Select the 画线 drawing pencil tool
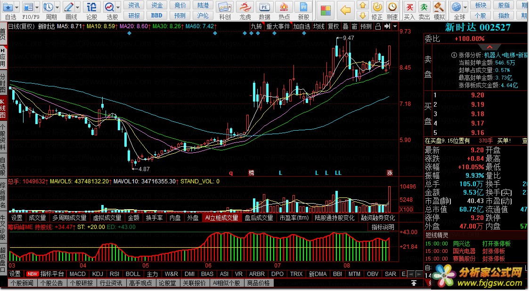 point(69,7)
